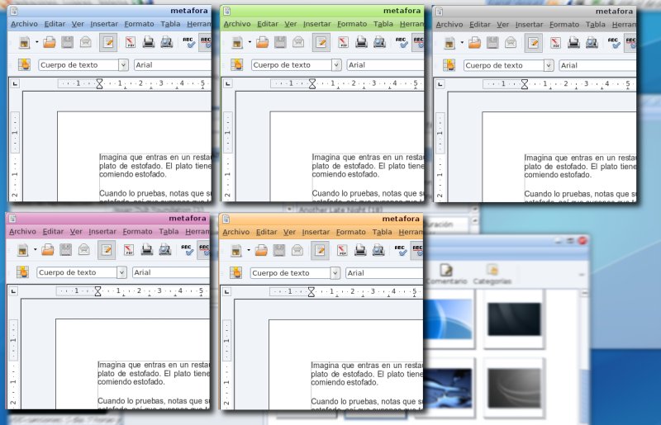This screenshot has height=425, width=661.
Task: Toggle Edit File mode in green-titled window
Action: [x=321, y=43]
